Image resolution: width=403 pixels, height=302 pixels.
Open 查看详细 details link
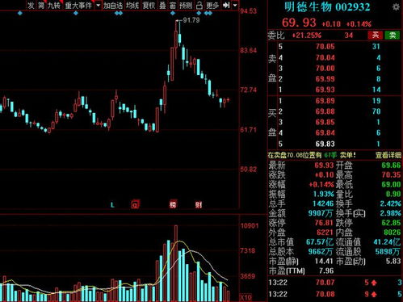388,155
